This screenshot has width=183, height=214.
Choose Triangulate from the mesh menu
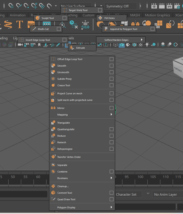[64, 123]
